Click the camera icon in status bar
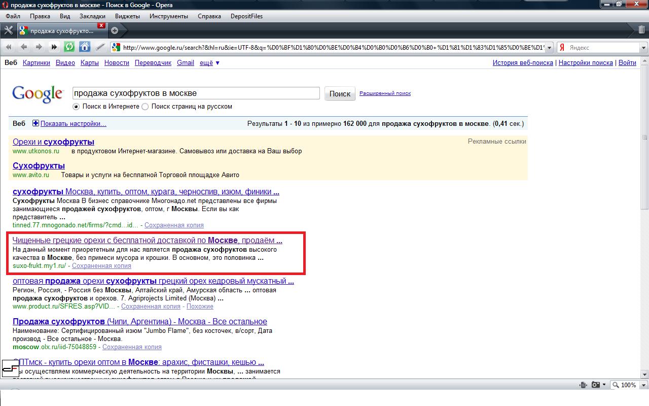This screenshot has width=649, height=406. (597, 385)
